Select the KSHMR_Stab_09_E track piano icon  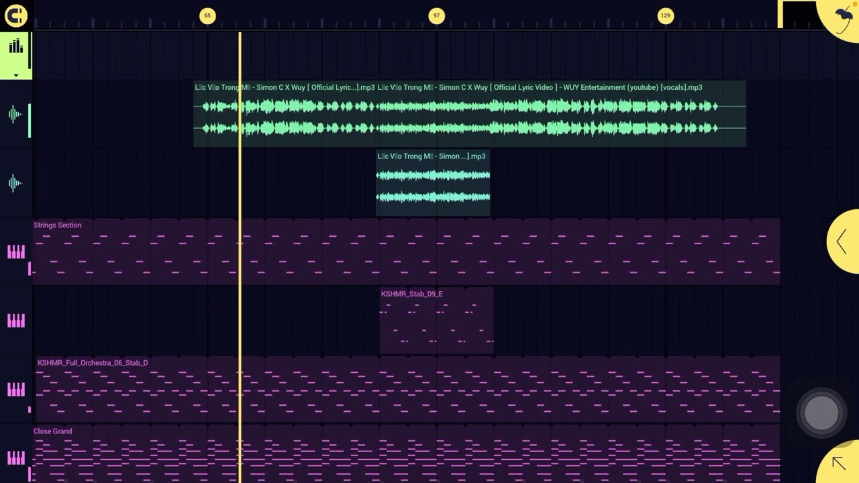click(15, 321)
